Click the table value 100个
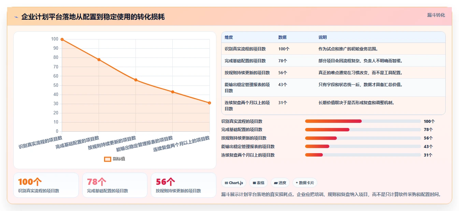This screenshot has height=211, width=459. pyautogui.click(x=284, y=49)
